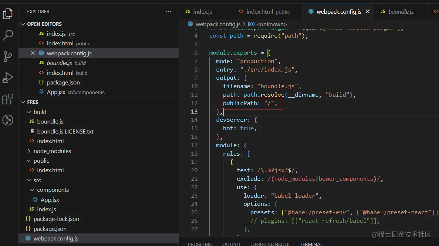
Task: Click the exclude node_modules regex line
Action: point(310,179)
